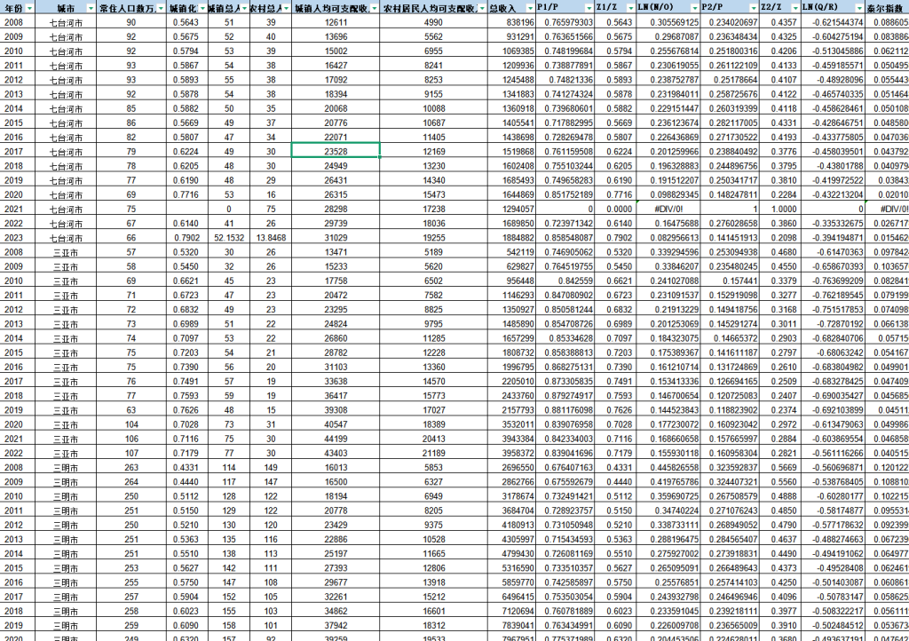Click the 2008 year cell for 三亚市
Viewport: 909px width, 641px height.
tap(14, 251)
